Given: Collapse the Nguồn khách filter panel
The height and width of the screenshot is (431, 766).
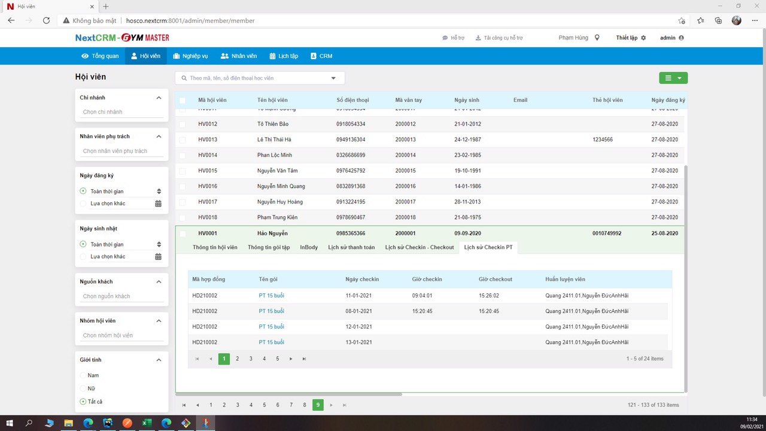Looking at the screenshot, I should 159,282.
